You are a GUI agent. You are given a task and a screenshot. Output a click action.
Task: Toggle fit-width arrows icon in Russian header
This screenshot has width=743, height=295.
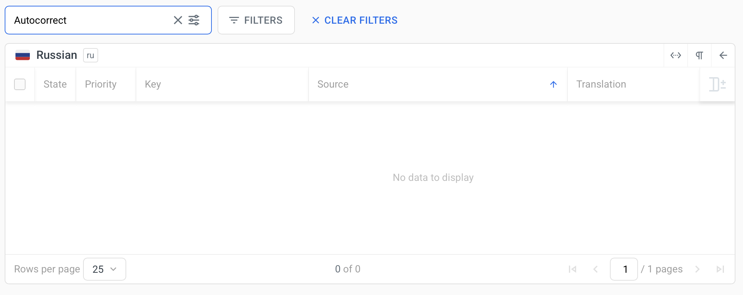(675, 55)
